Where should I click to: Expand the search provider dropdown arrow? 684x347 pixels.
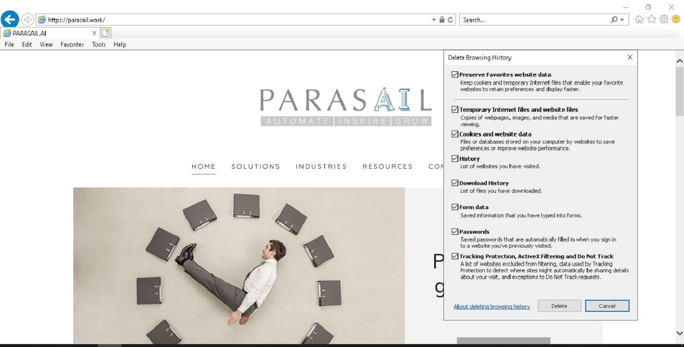(x=622, y=20)
